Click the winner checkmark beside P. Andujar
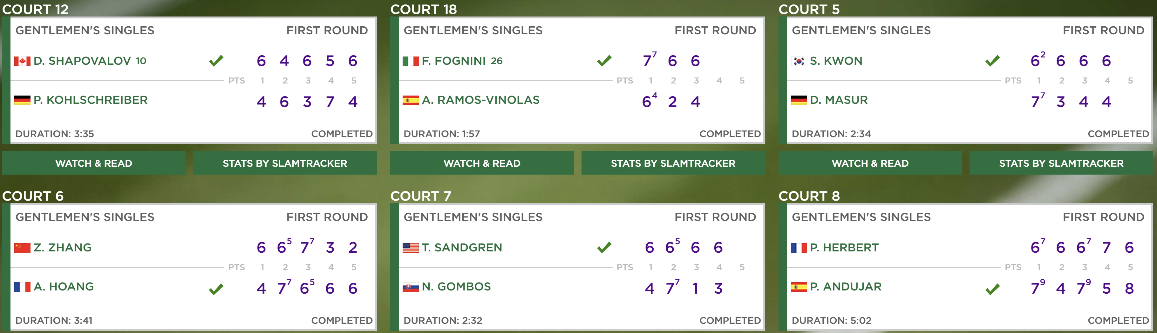 coord(992,289)
